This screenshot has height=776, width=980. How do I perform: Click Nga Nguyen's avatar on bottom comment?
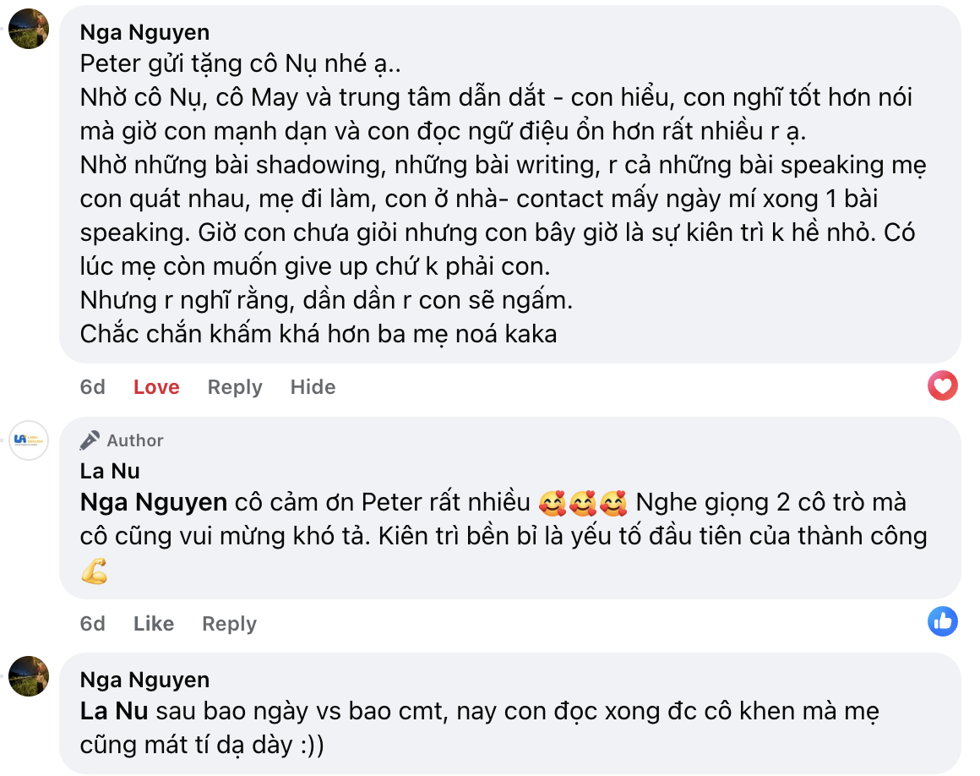pyautogui.click(x=28, y=675)
